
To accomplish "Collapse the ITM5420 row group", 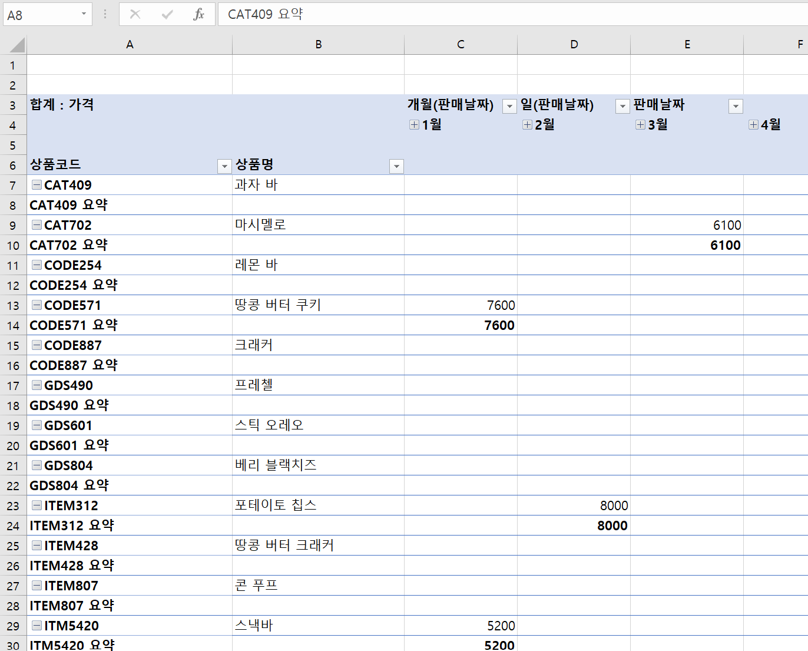I will click(x=37, y=626).
